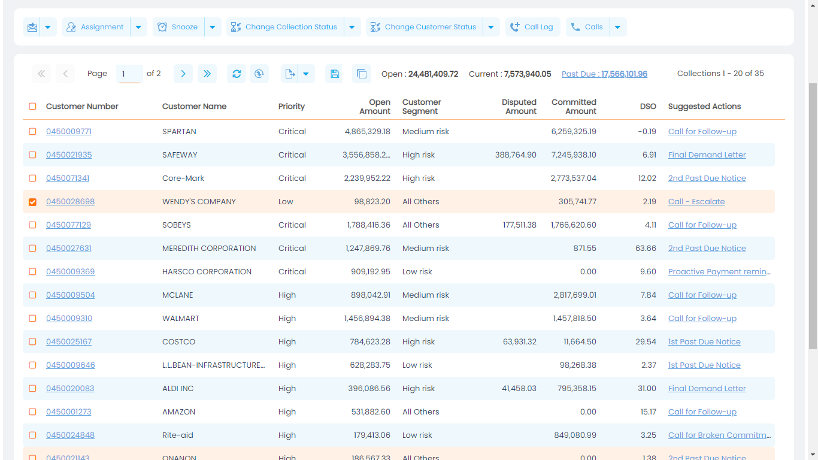Go to the next page arrow
The width and height of the screenshot is (818, 460).
(x=183, y=74)
